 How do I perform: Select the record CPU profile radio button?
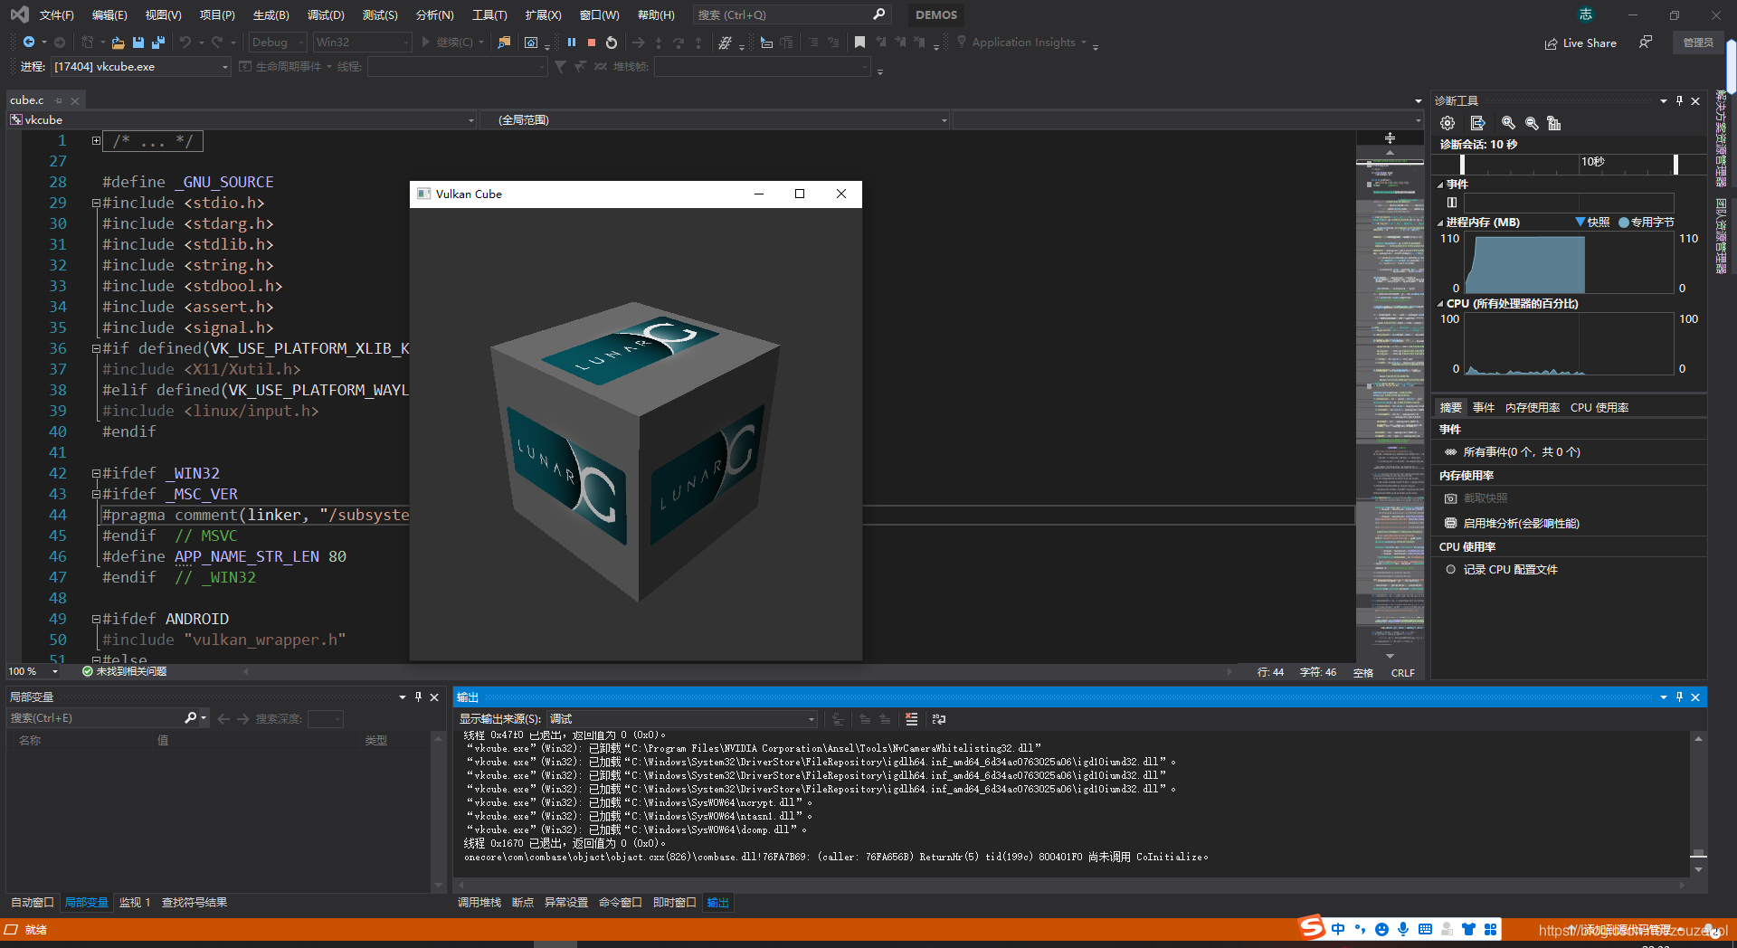coord(1450,570)
